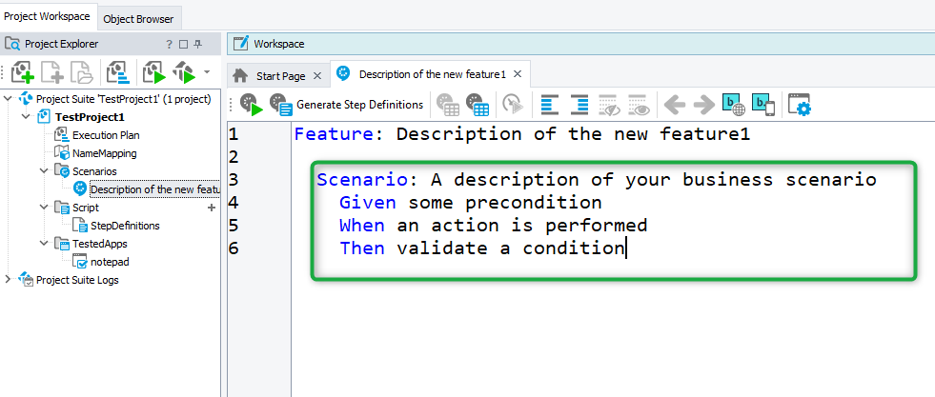Click the blue scenario data table icon

coord(478,105)
